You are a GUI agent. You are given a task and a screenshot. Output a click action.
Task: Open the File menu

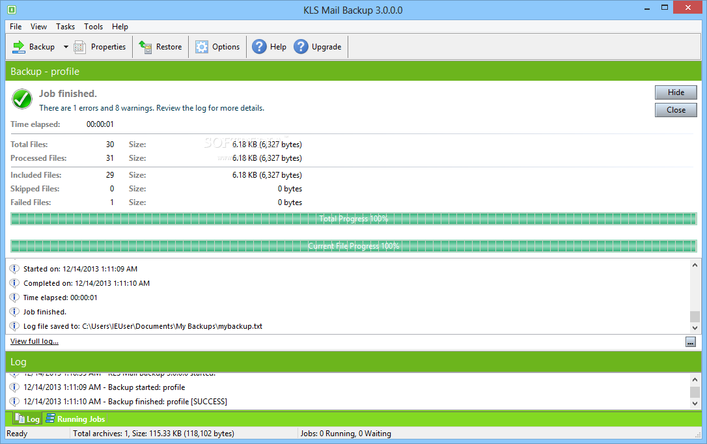click(x=16, y=27)
